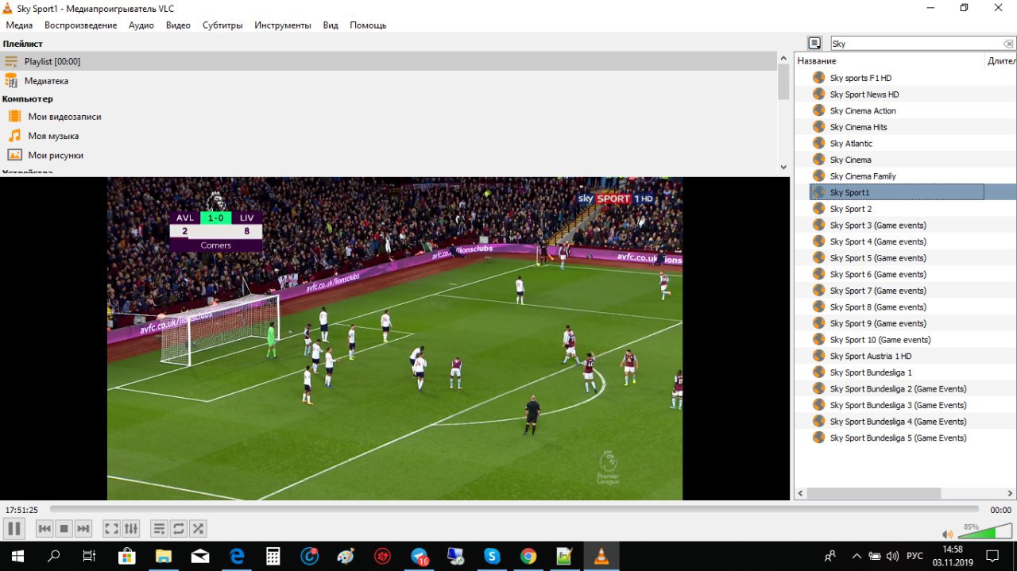This screenshot has height=571, width=1017.
Task: Open the Вид menu
Action: (x=331, y=25)
